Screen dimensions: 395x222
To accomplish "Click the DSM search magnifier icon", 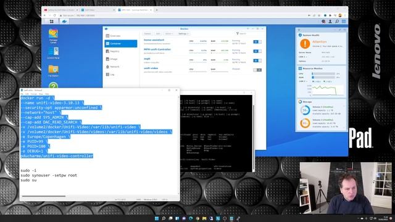I will click(x=337, y=22).
